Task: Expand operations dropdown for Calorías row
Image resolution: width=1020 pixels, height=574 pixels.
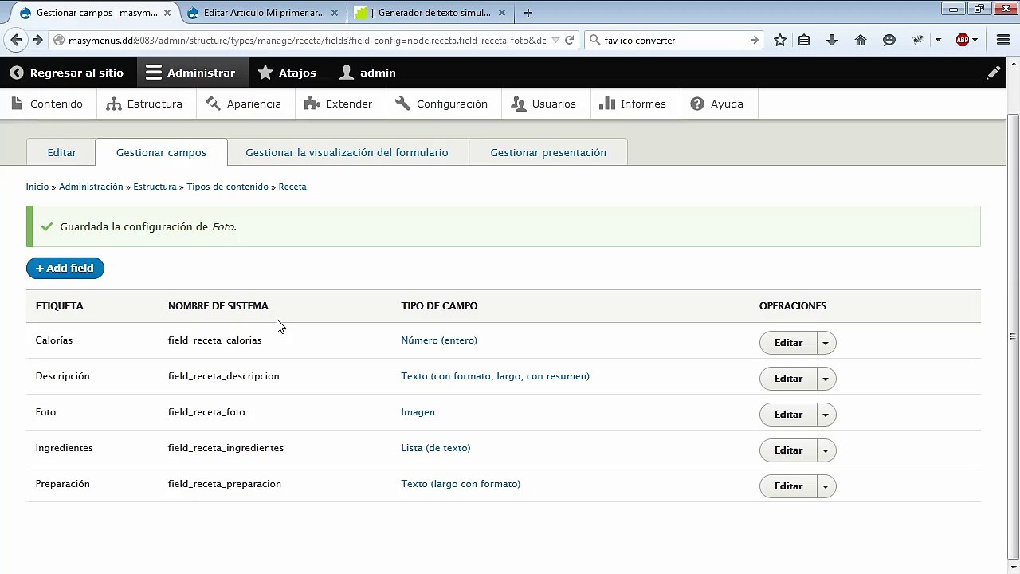Action: pos(826,343)
